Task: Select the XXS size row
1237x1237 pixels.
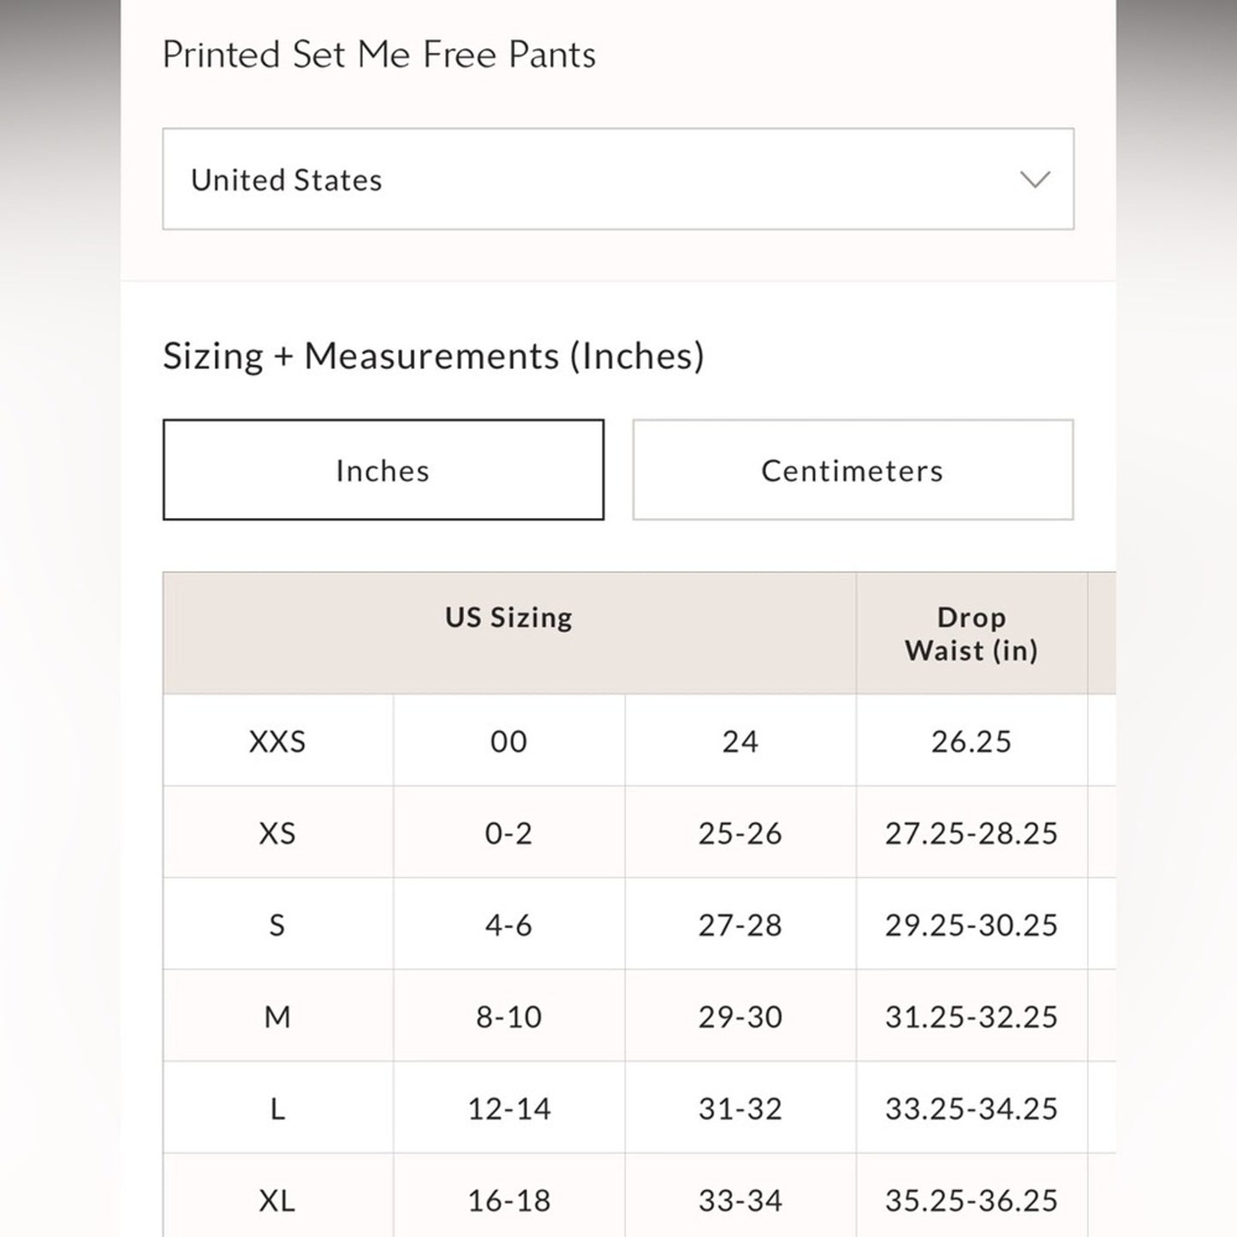Action: (277, 741)
